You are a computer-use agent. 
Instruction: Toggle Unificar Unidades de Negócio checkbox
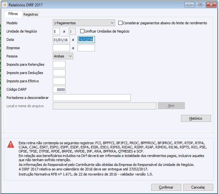pos(82,31)
